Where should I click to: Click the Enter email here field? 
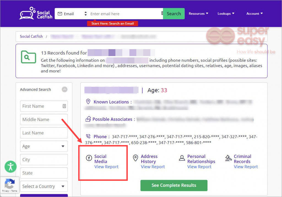125,14
